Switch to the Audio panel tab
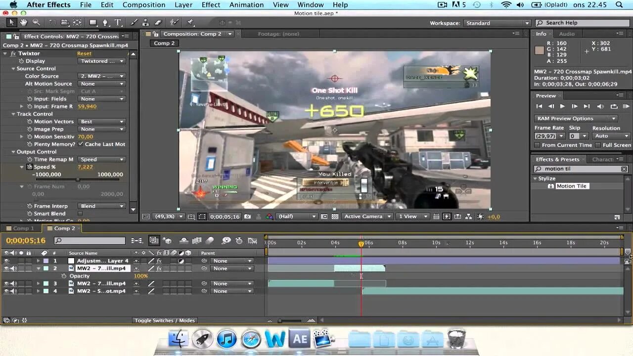The image size is (633, 356). coord(567,34)
